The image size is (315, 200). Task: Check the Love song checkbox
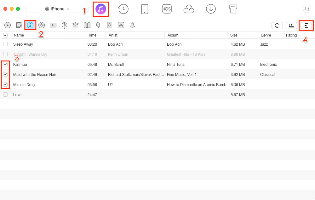pyautogui.click(x=5, y=94)
